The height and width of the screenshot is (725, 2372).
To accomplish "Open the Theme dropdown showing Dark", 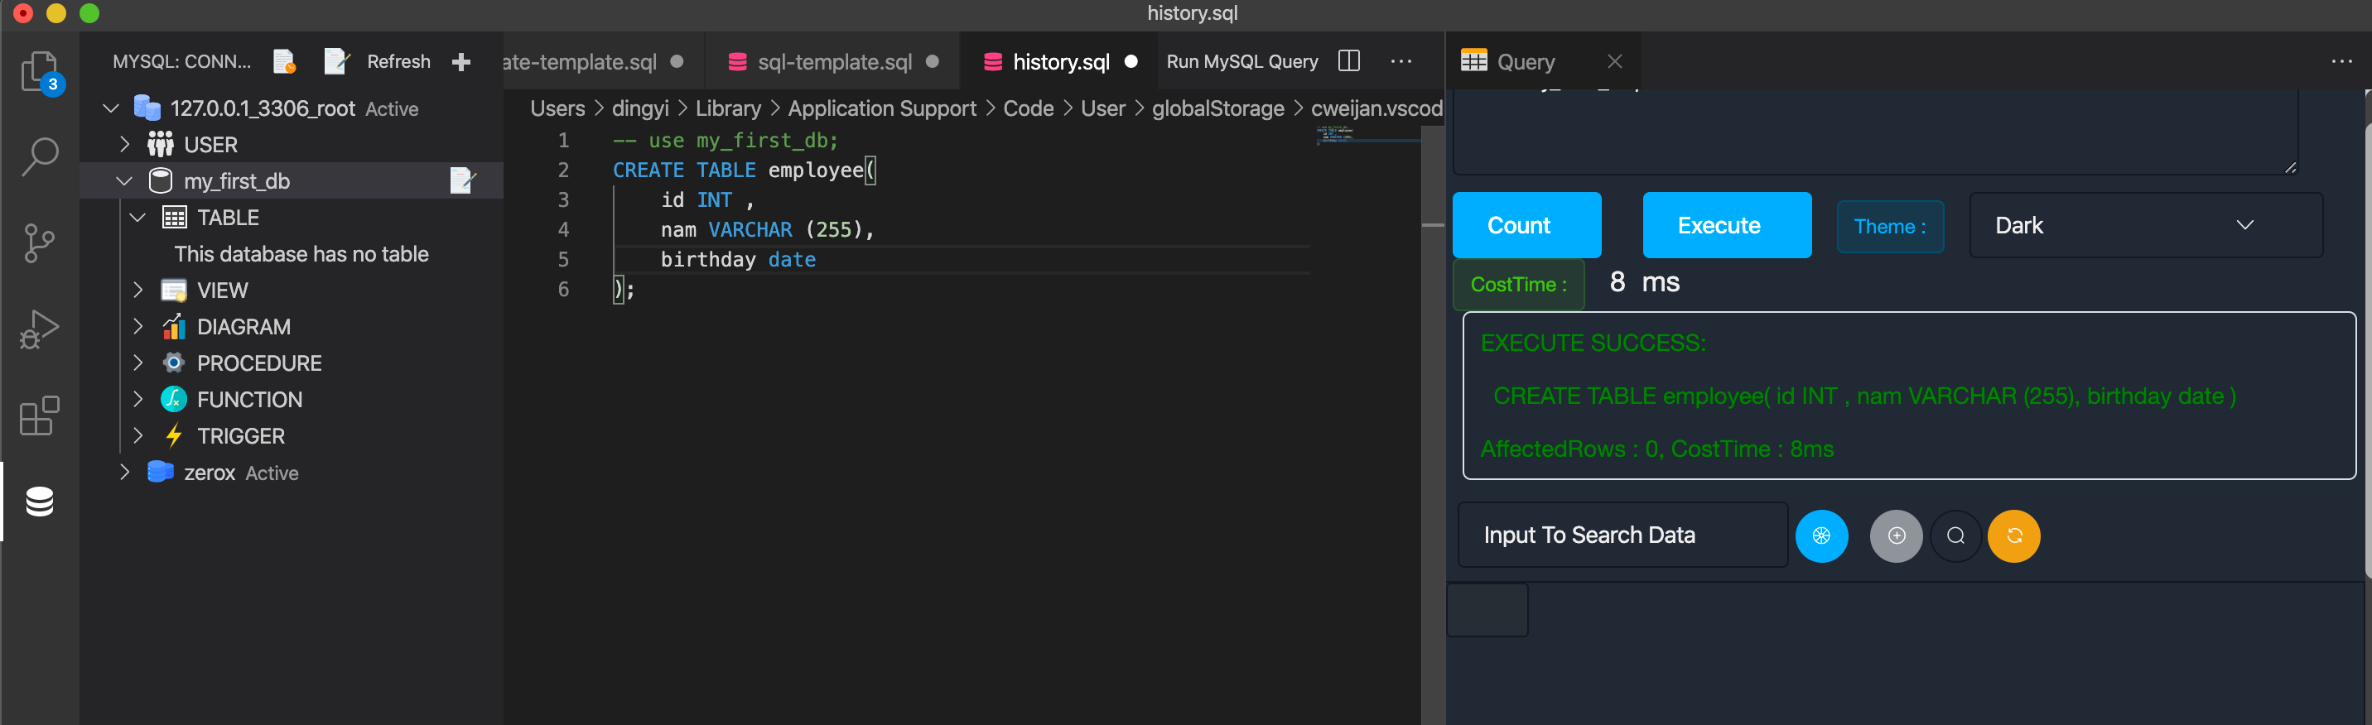I will pyautogui.click(x=2144, y=225).
